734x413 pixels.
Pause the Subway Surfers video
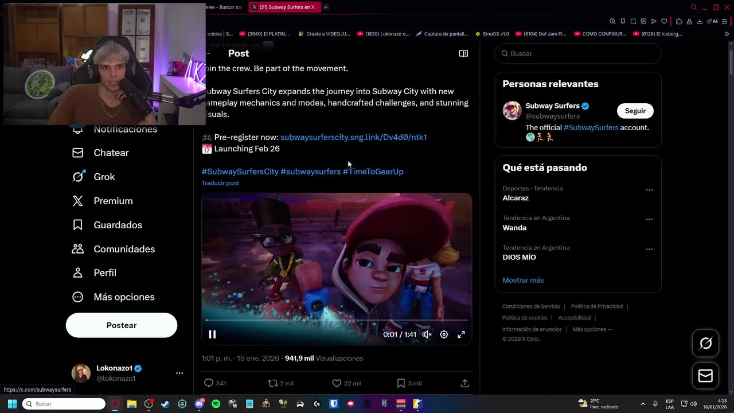[212, 334]
